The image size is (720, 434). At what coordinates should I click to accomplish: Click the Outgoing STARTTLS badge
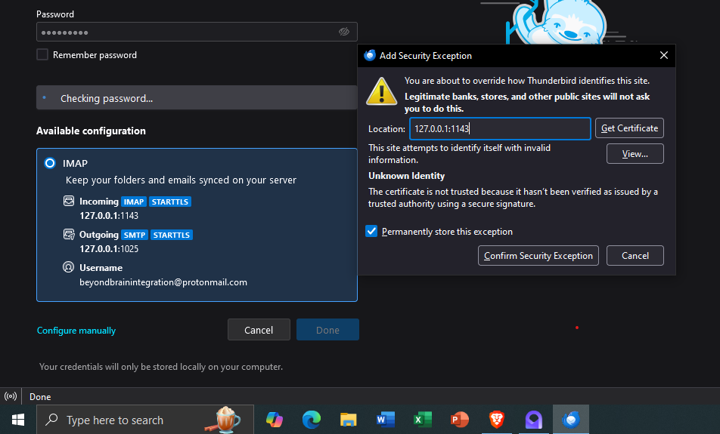pyautogui.click(x=171, y=235)
